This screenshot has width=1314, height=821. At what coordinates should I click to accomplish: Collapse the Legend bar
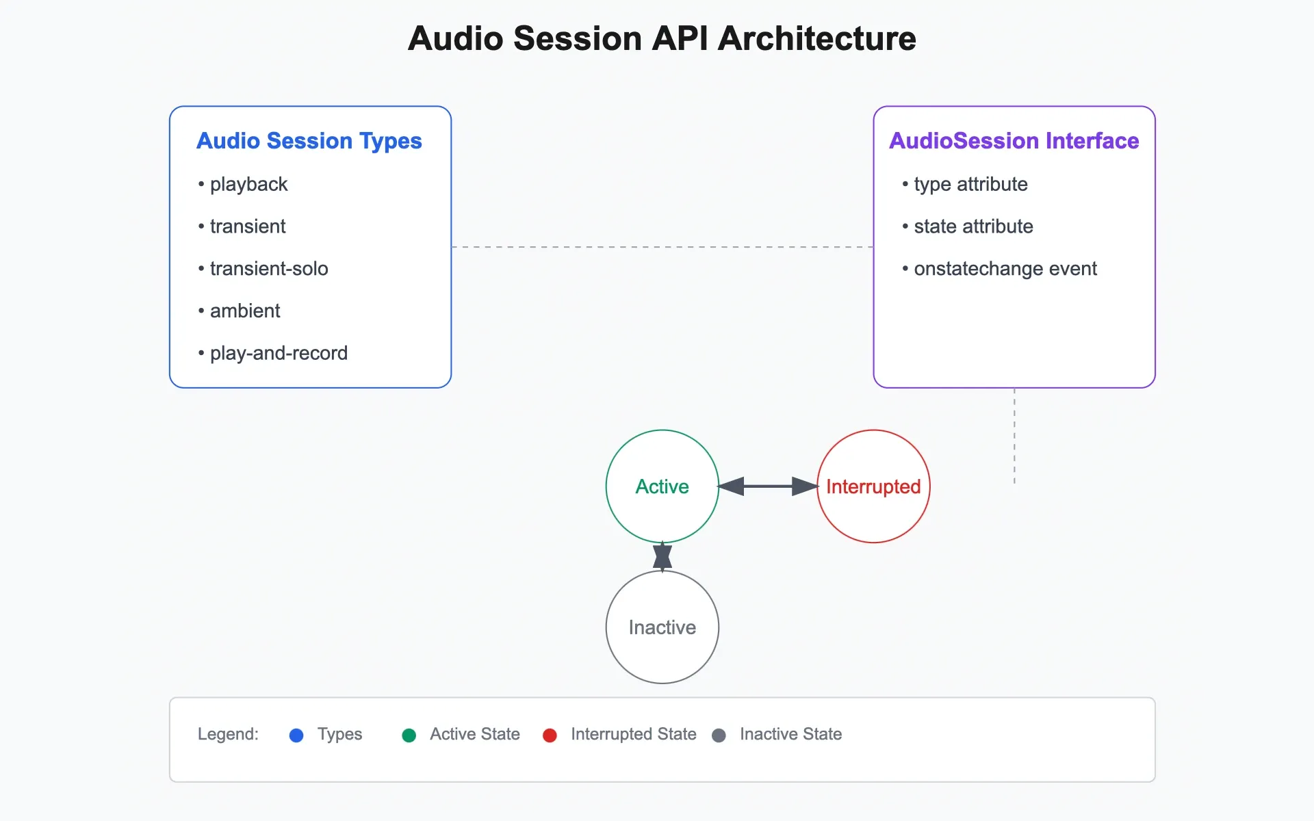point(661,739)
